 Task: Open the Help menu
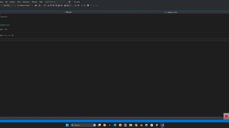[41, 2]
